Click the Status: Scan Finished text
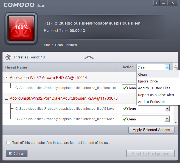This screenshot has width=180, height=163. click(x=60, y=45)
